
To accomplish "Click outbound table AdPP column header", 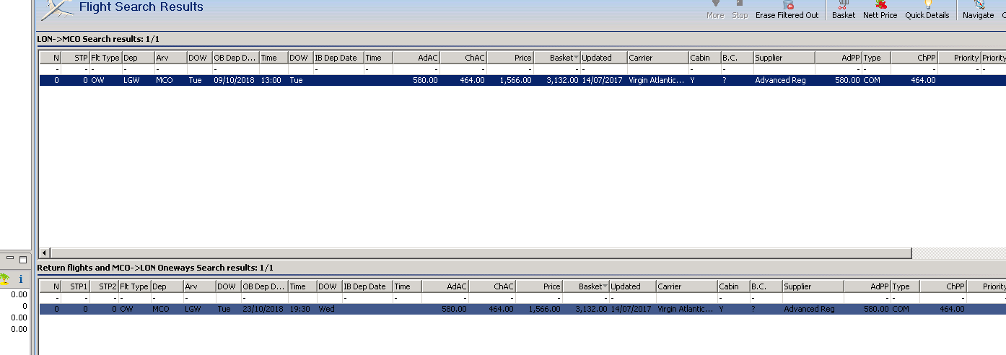I will 839,58.
